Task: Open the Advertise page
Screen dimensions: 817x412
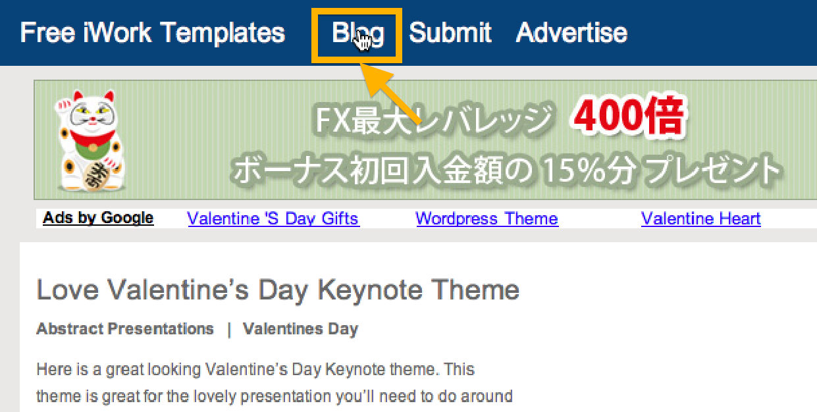Action: 571,32
